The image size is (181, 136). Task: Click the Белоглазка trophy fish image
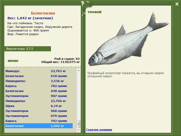point(129,39)
